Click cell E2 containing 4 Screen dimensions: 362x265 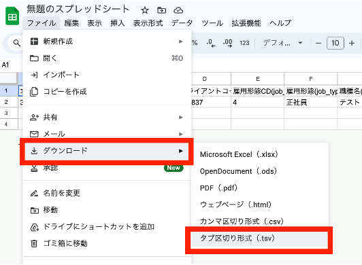pyautogui.click(x=258, y=102)
